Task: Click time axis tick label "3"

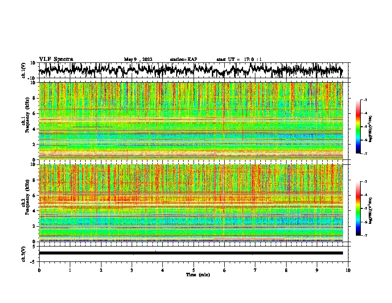Action: 132,270
